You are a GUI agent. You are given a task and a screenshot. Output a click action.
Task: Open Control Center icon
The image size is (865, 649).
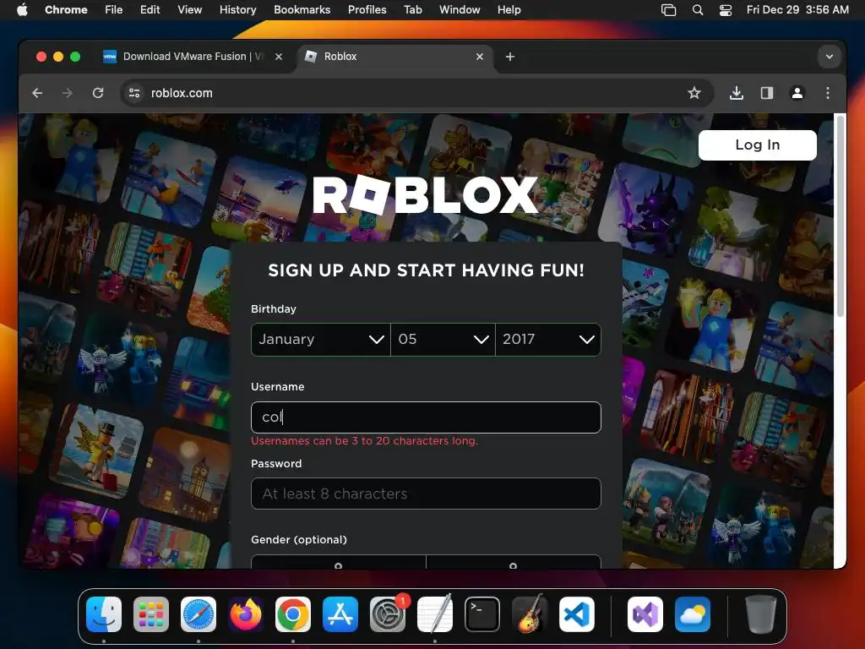pyautogui.click(x=726, y=10)
